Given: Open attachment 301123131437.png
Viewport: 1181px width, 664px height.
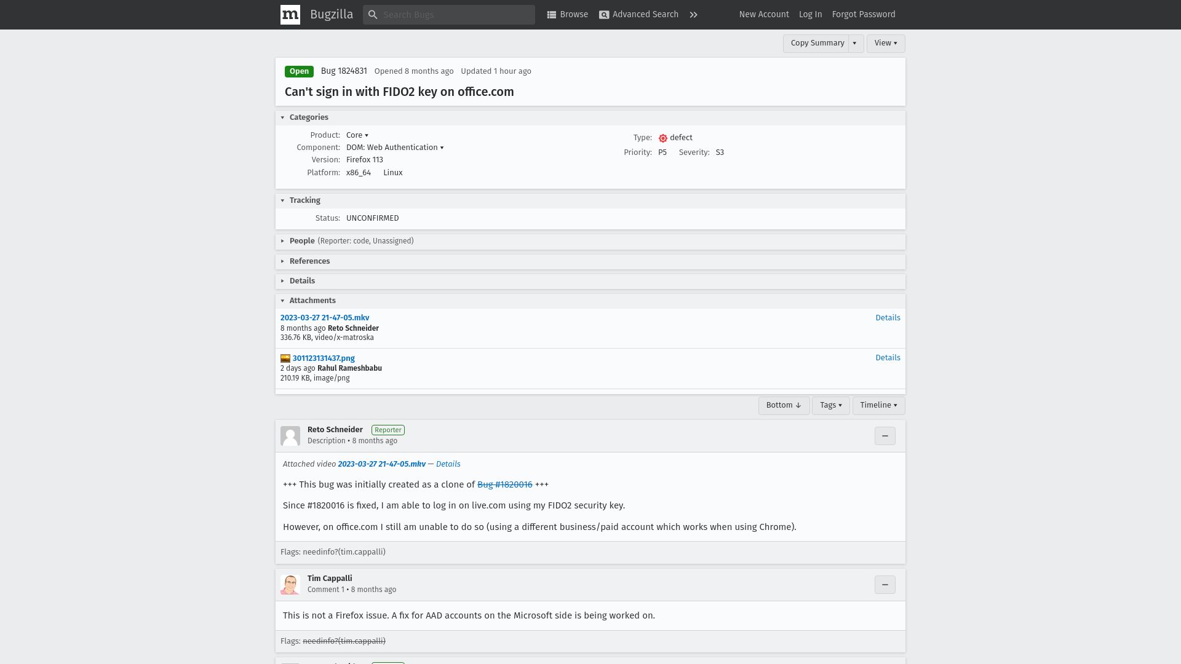Looking at the screenshot, I should [x=324, y=358].
